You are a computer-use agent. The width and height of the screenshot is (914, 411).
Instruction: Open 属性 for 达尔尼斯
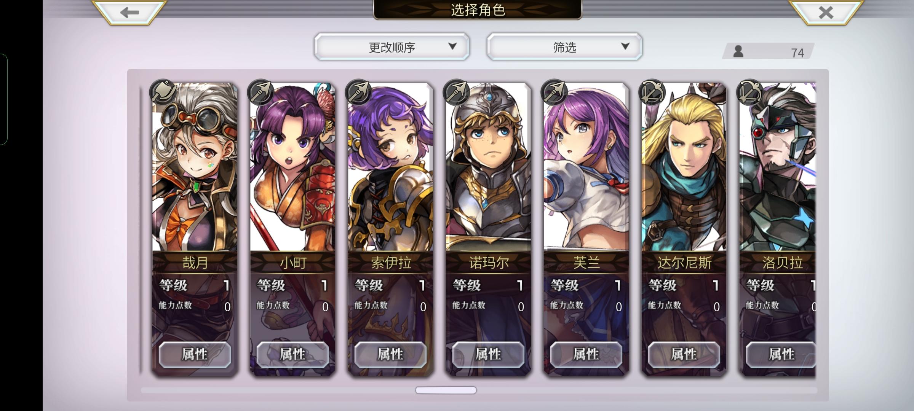point(684,355)
